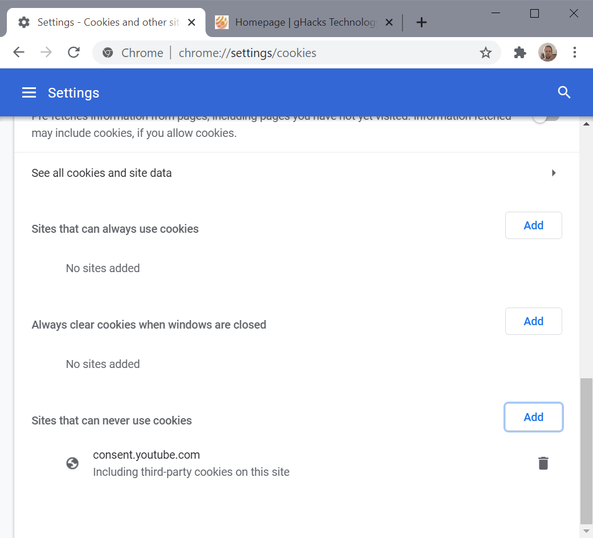Click the forward navigation arrow
The image size is (593, 538).
coord(46,52)
